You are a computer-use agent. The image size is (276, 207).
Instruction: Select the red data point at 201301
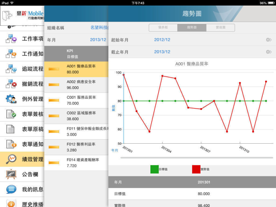pos(124,75)
